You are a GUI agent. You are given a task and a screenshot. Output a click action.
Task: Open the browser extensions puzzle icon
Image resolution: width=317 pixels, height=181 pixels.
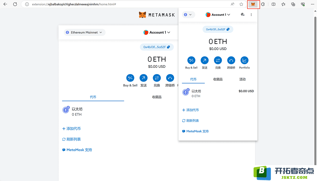(263, 4)
